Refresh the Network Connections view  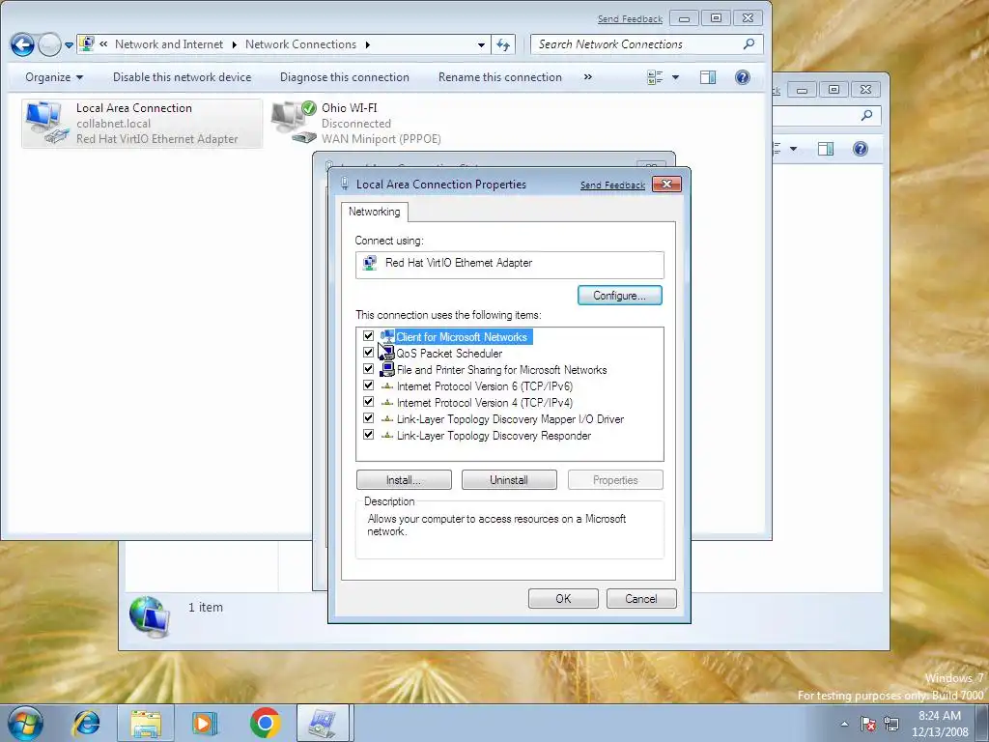click(x=503, y=44)
